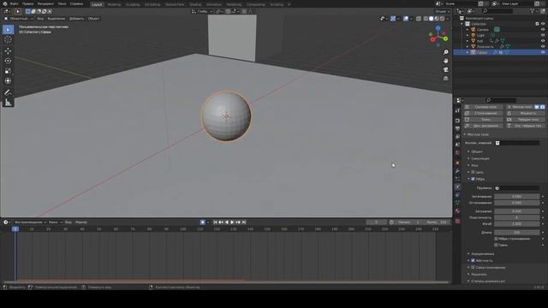Open the Render properties tab icon
Screen dimensions: 548x308
click(457, 121)
